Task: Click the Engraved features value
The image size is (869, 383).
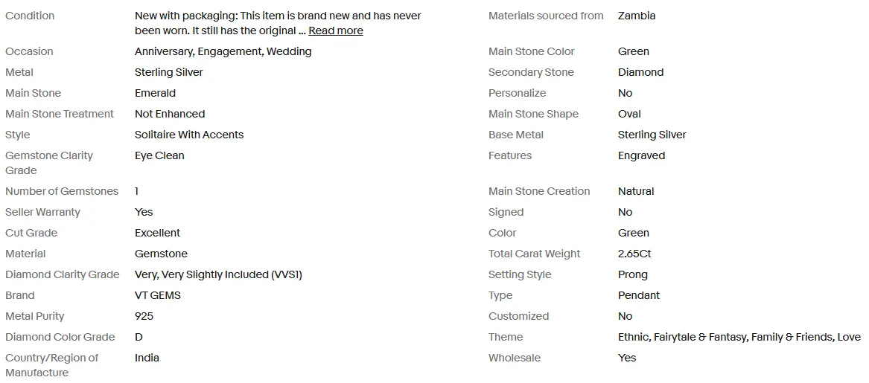Action: point(641,155)
